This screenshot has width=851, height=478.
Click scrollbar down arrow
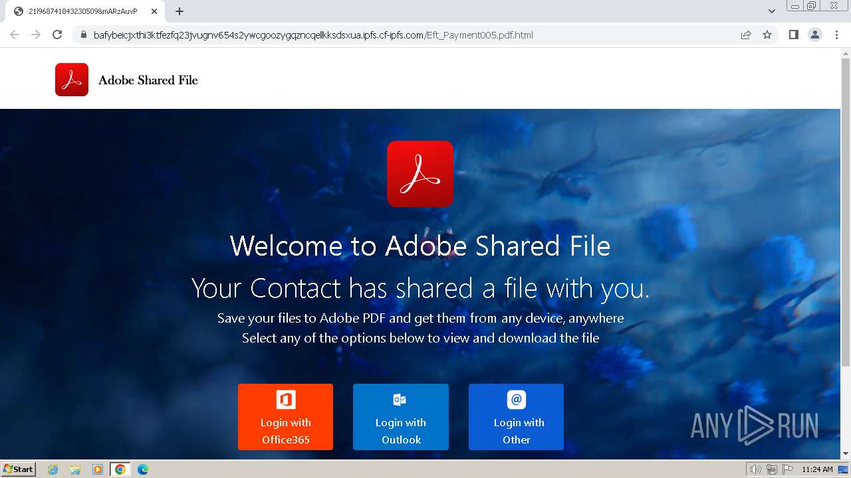(846, 454)
